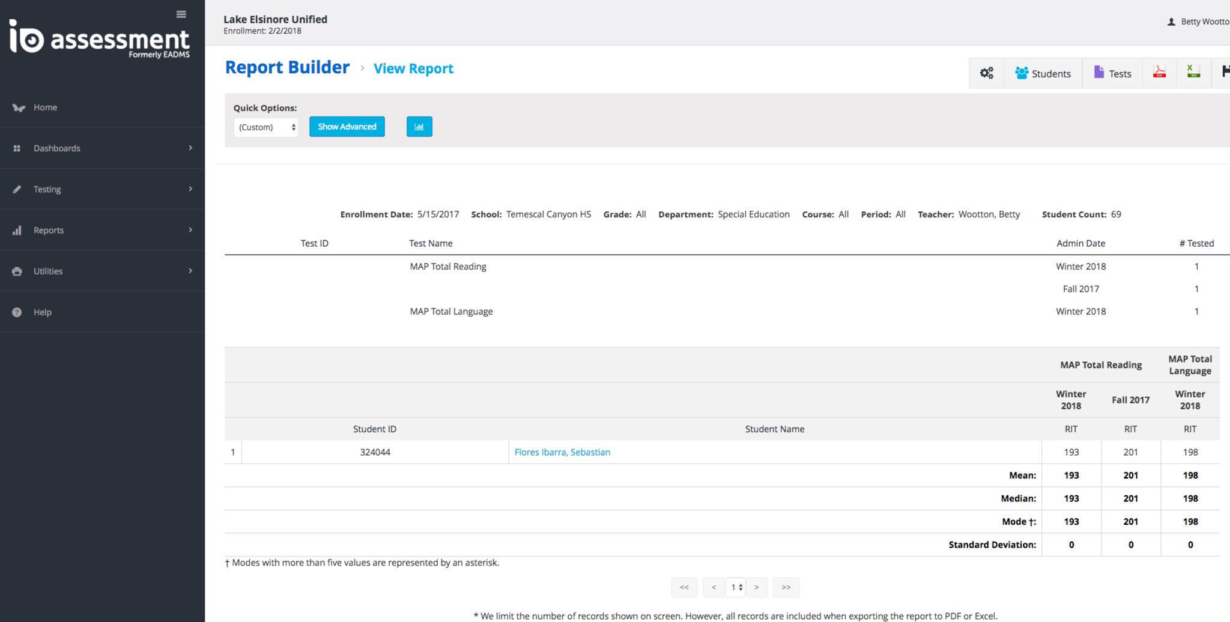The image size is (1230, 622).
Task: Export report using the Excel icon
Action: coord(1193,73)
